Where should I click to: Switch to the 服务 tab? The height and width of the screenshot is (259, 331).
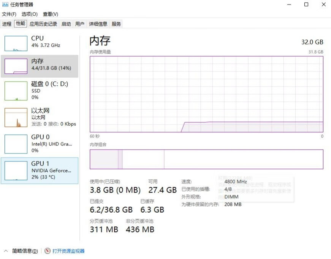tap(116, 24)
